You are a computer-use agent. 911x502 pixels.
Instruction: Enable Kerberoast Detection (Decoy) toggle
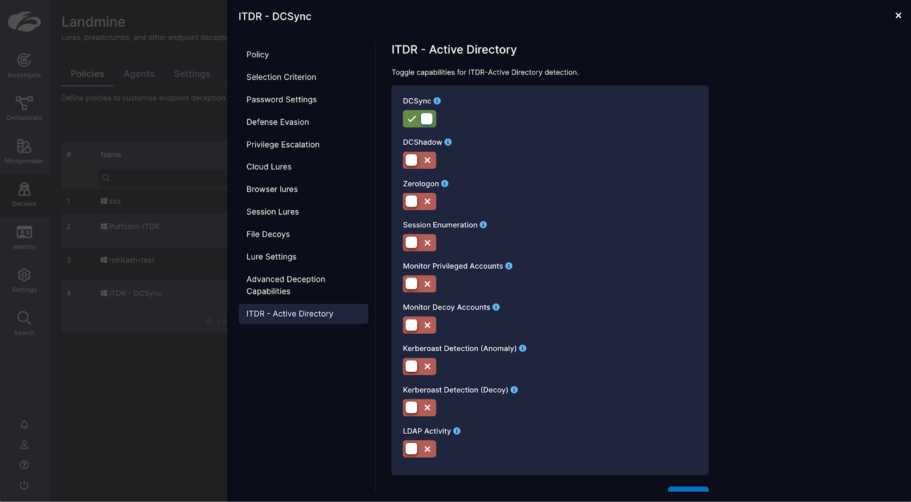[419, 408]
